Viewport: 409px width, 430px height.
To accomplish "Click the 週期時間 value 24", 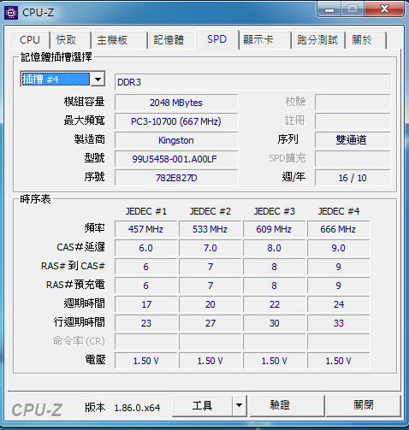I will pos(338,304).
